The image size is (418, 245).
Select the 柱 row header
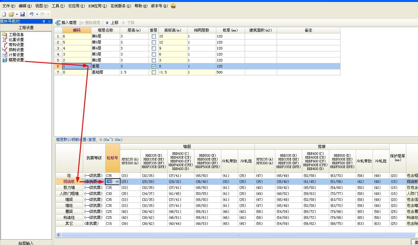pos(69,176)
